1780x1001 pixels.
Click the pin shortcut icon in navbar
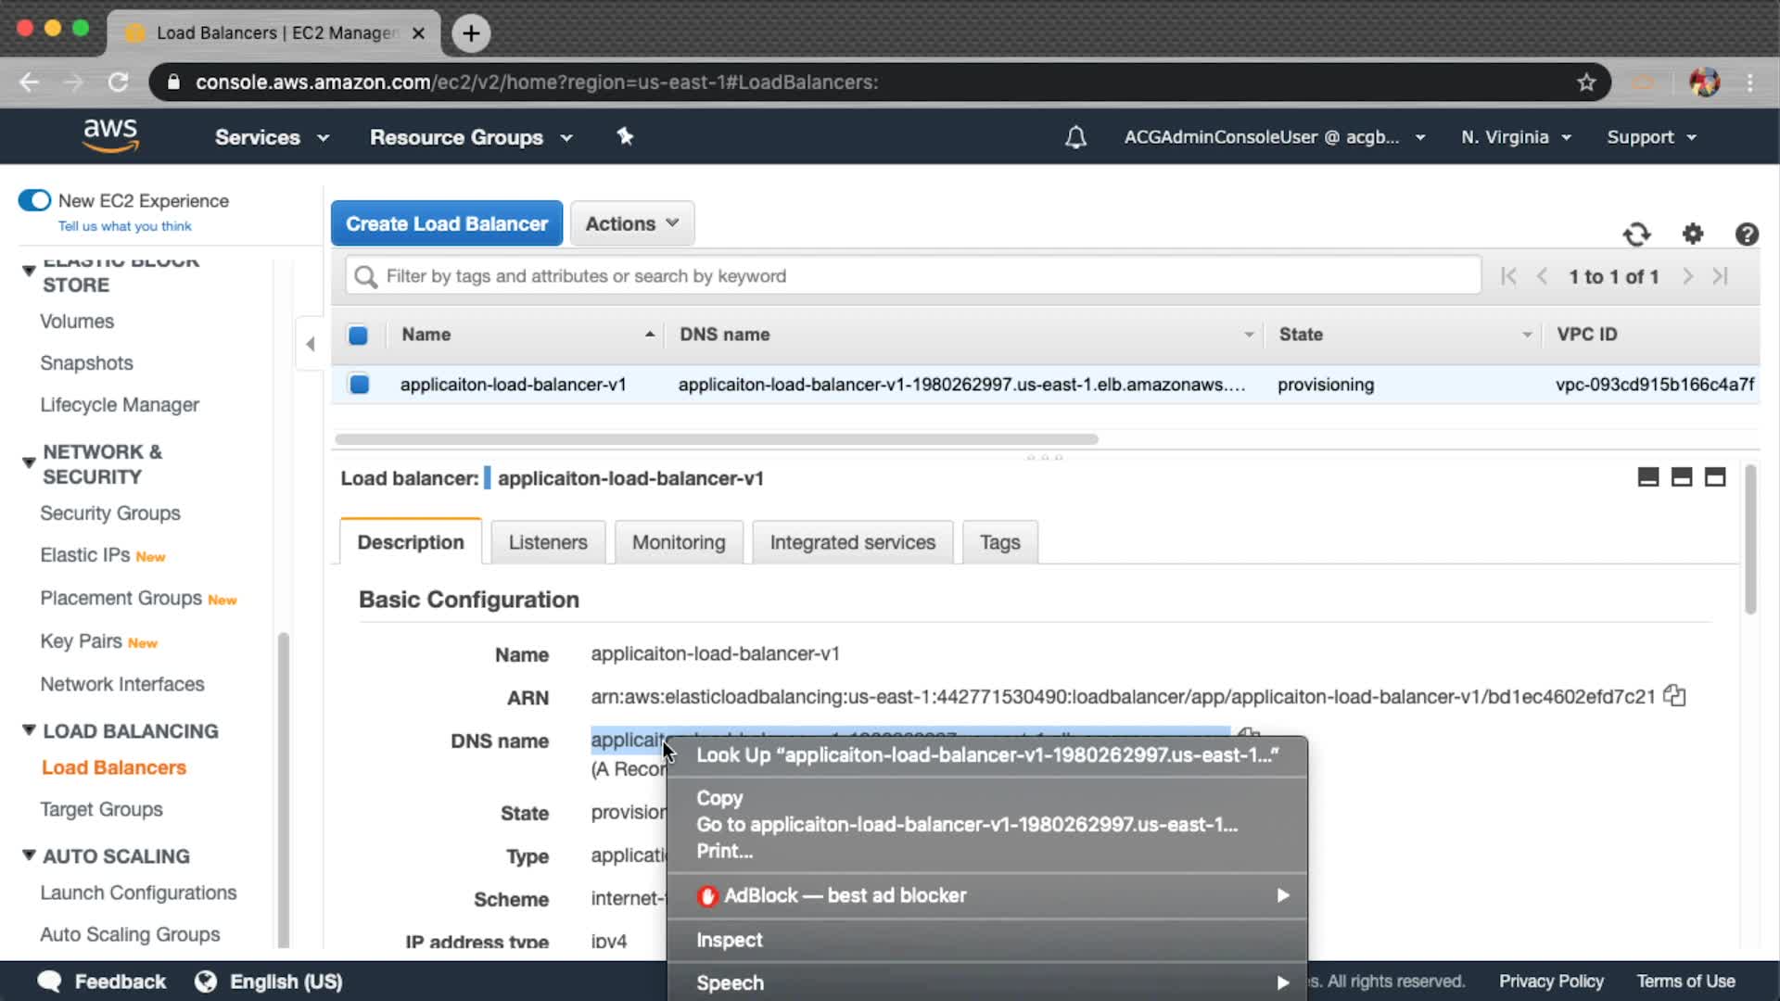coord(625,137)
